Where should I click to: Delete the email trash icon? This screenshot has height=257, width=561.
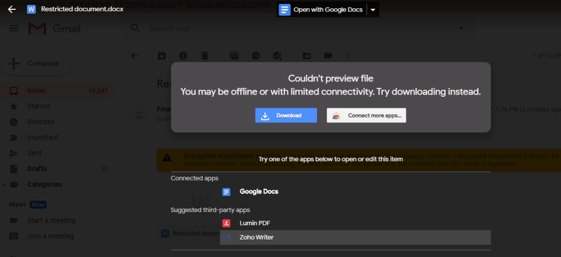[205, 56]
